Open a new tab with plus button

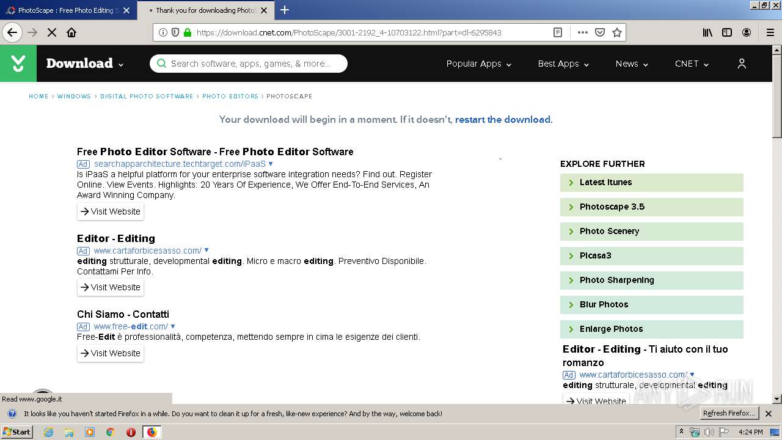point(285,10)
